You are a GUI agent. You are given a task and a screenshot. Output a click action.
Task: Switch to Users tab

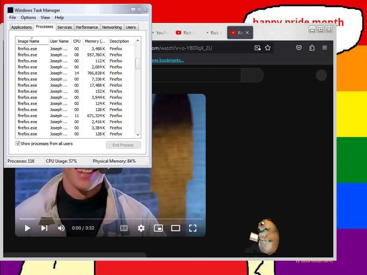130,27
